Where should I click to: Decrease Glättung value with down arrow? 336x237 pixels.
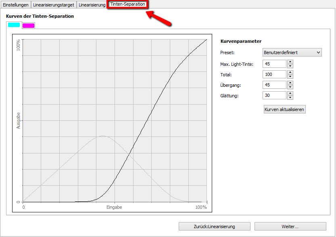290,97
